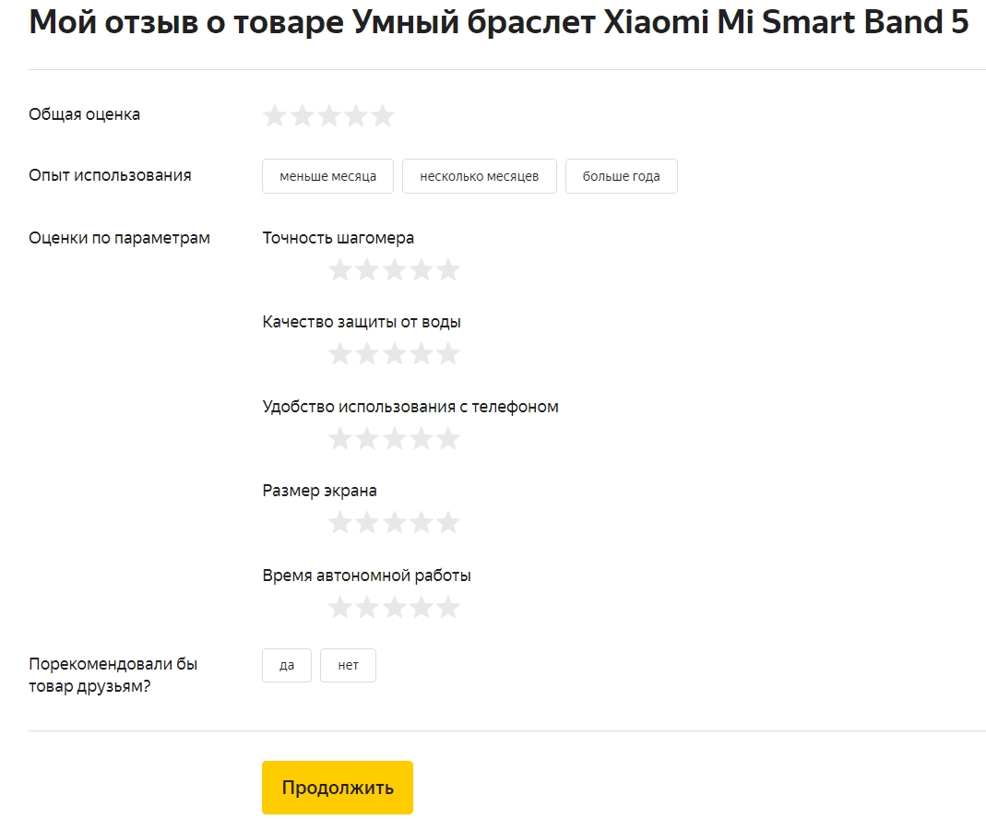Give three stars on Общая оценка
The image size is (986, 819).
coord(328,115)
